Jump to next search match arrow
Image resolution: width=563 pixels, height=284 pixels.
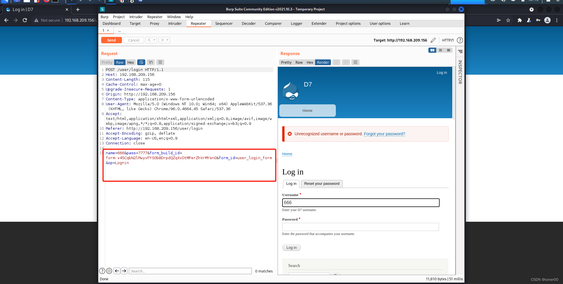pos(124,271)
